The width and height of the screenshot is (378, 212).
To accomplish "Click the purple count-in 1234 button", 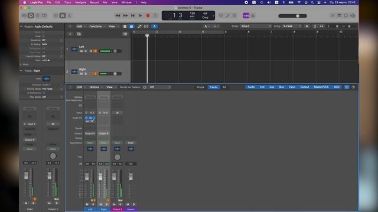I will point(246,16).
